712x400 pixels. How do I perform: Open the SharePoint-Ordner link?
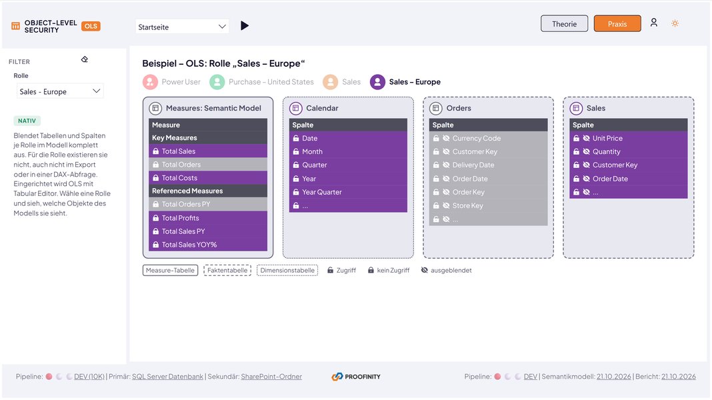coord(271,377)
